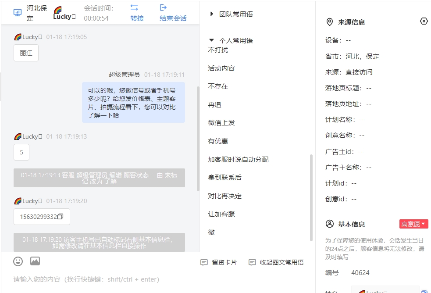Click the system notice about 顾客状态 change

pos(99,178)
